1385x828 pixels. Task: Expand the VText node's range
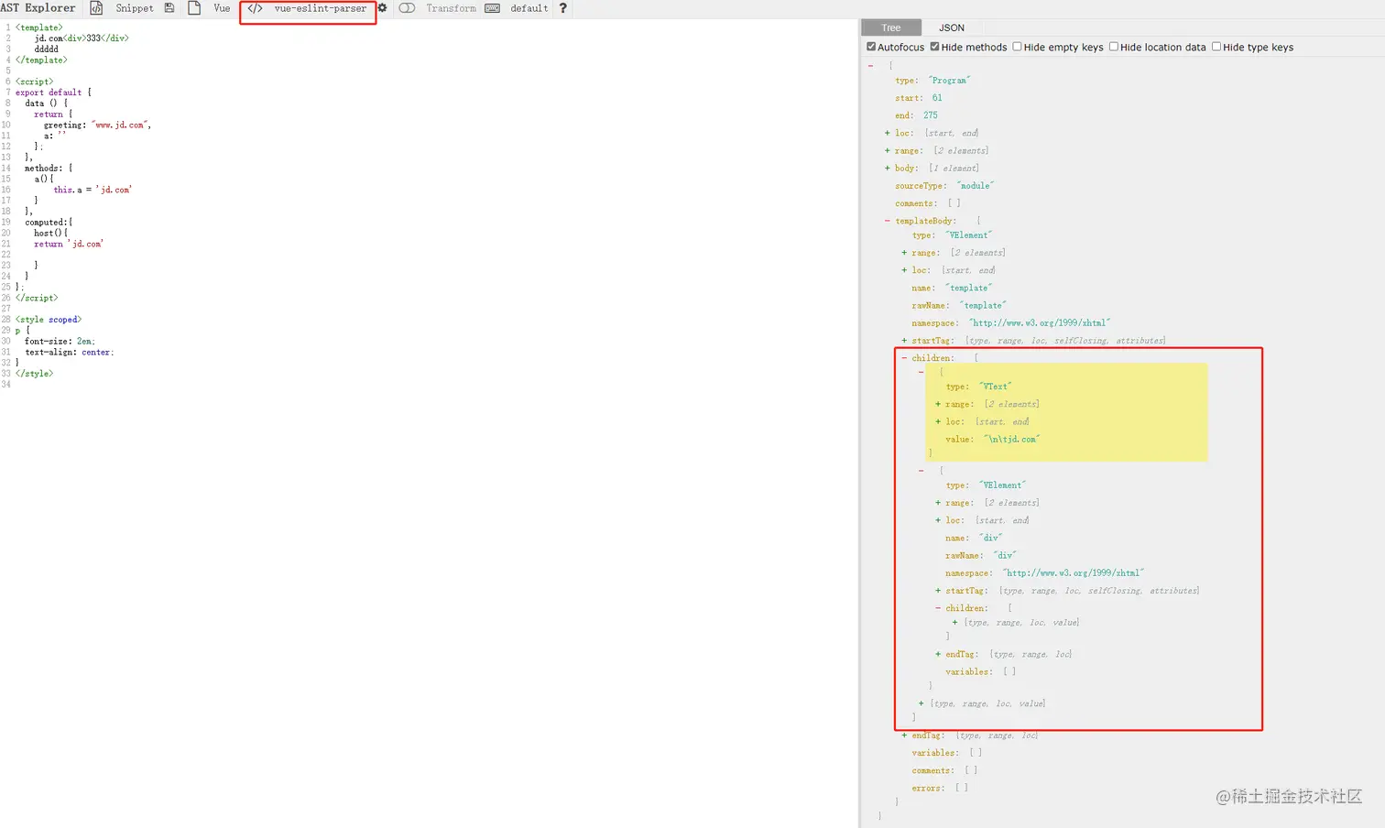click(938, 404)
